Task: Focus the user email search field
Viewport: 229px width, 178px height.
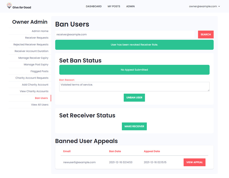Action: (125, 34)
